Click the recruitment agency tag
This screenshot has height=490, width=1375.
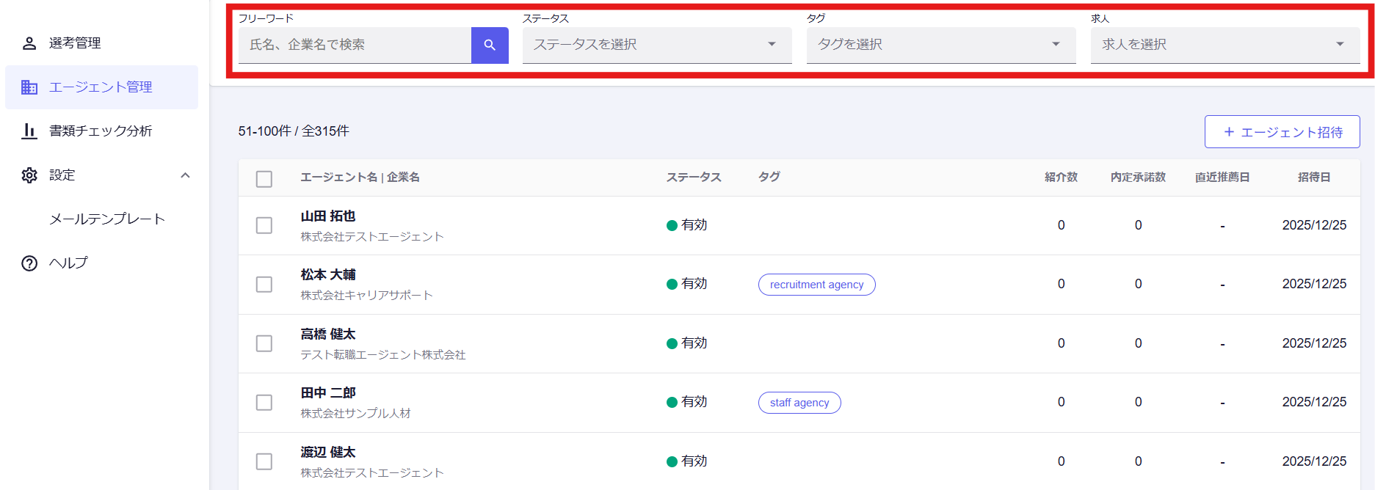pos(816,285)
